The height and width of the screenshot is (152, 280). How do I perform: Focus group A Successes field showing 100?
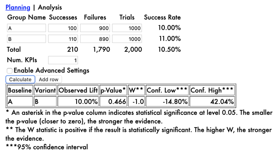(63, 28)
